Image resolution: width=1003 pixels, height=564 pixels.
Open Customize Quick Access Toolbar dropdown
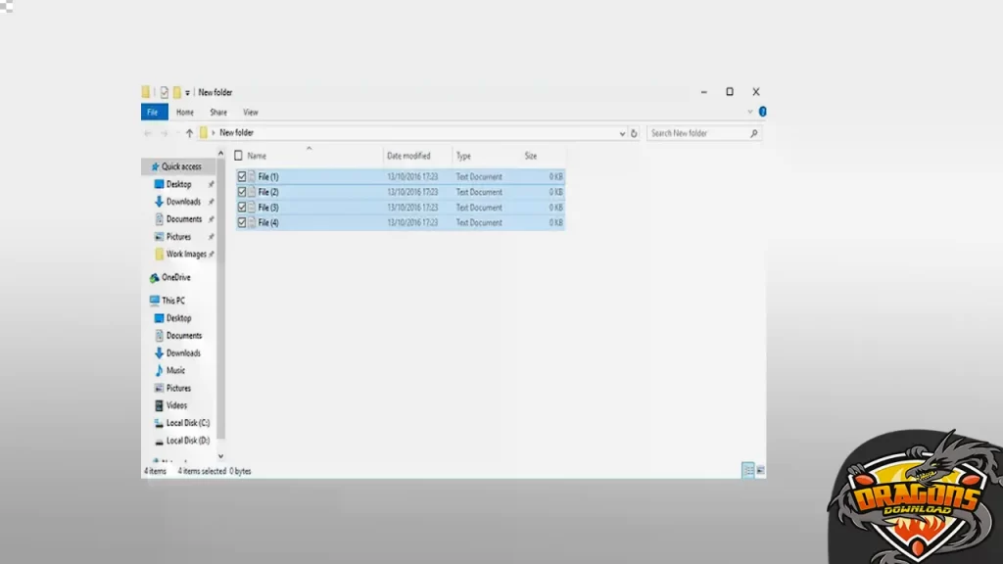click(x=188, y=93)
